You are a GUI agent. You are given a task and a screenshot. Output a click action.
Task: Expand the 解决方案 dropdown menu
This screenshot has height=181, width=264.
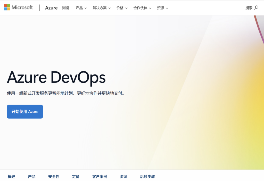(x=102, y=8)
